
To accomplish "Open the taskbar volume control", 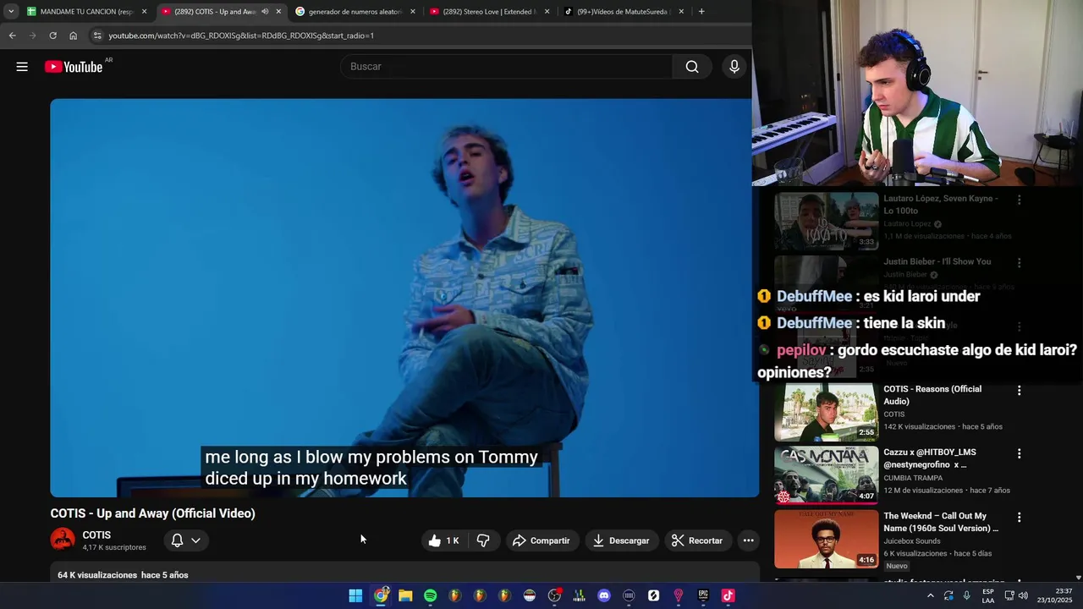I will 1023,595.
